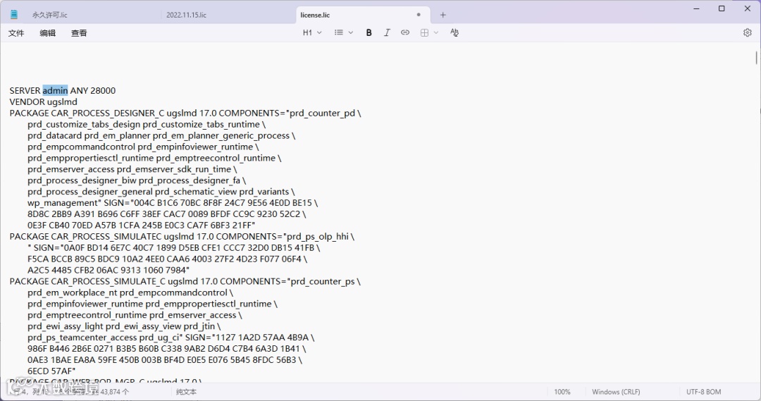
Task: Click prd_empcommandcontrol prd_empinfoviewer_runtime line
Action: (x=142, y=147)
